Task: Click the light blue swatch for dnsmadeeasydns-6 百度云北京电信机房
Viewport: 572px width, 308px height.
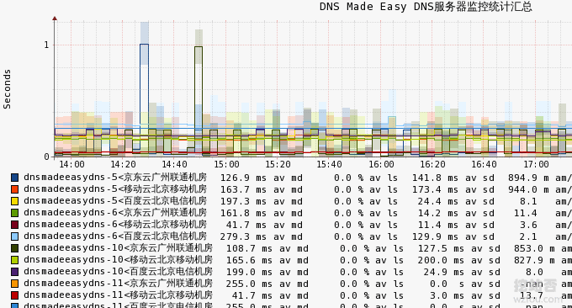Action: (x=14, y=236)
